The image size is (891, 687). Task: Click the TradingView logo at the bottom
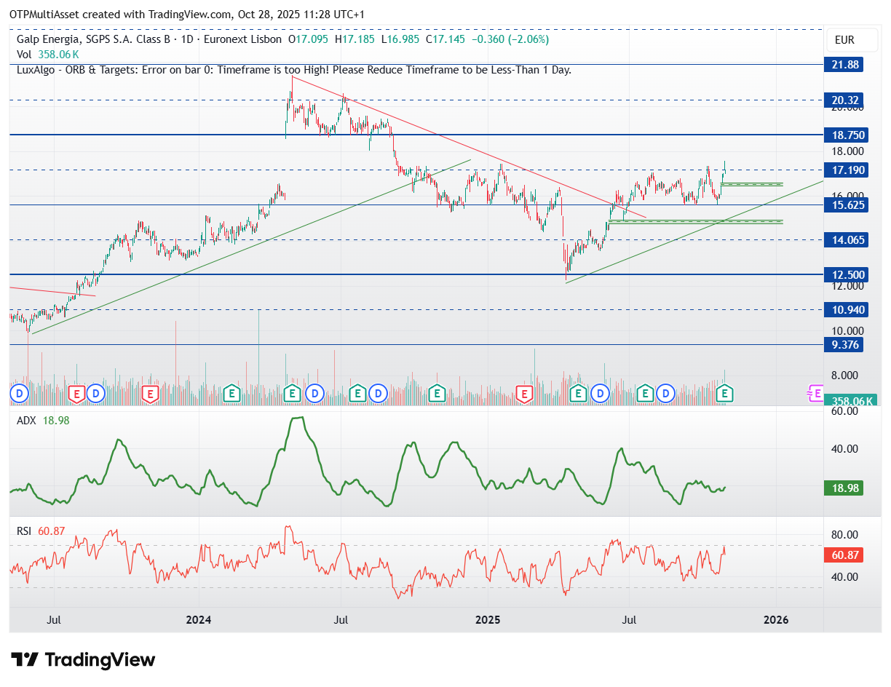[84, 660]
